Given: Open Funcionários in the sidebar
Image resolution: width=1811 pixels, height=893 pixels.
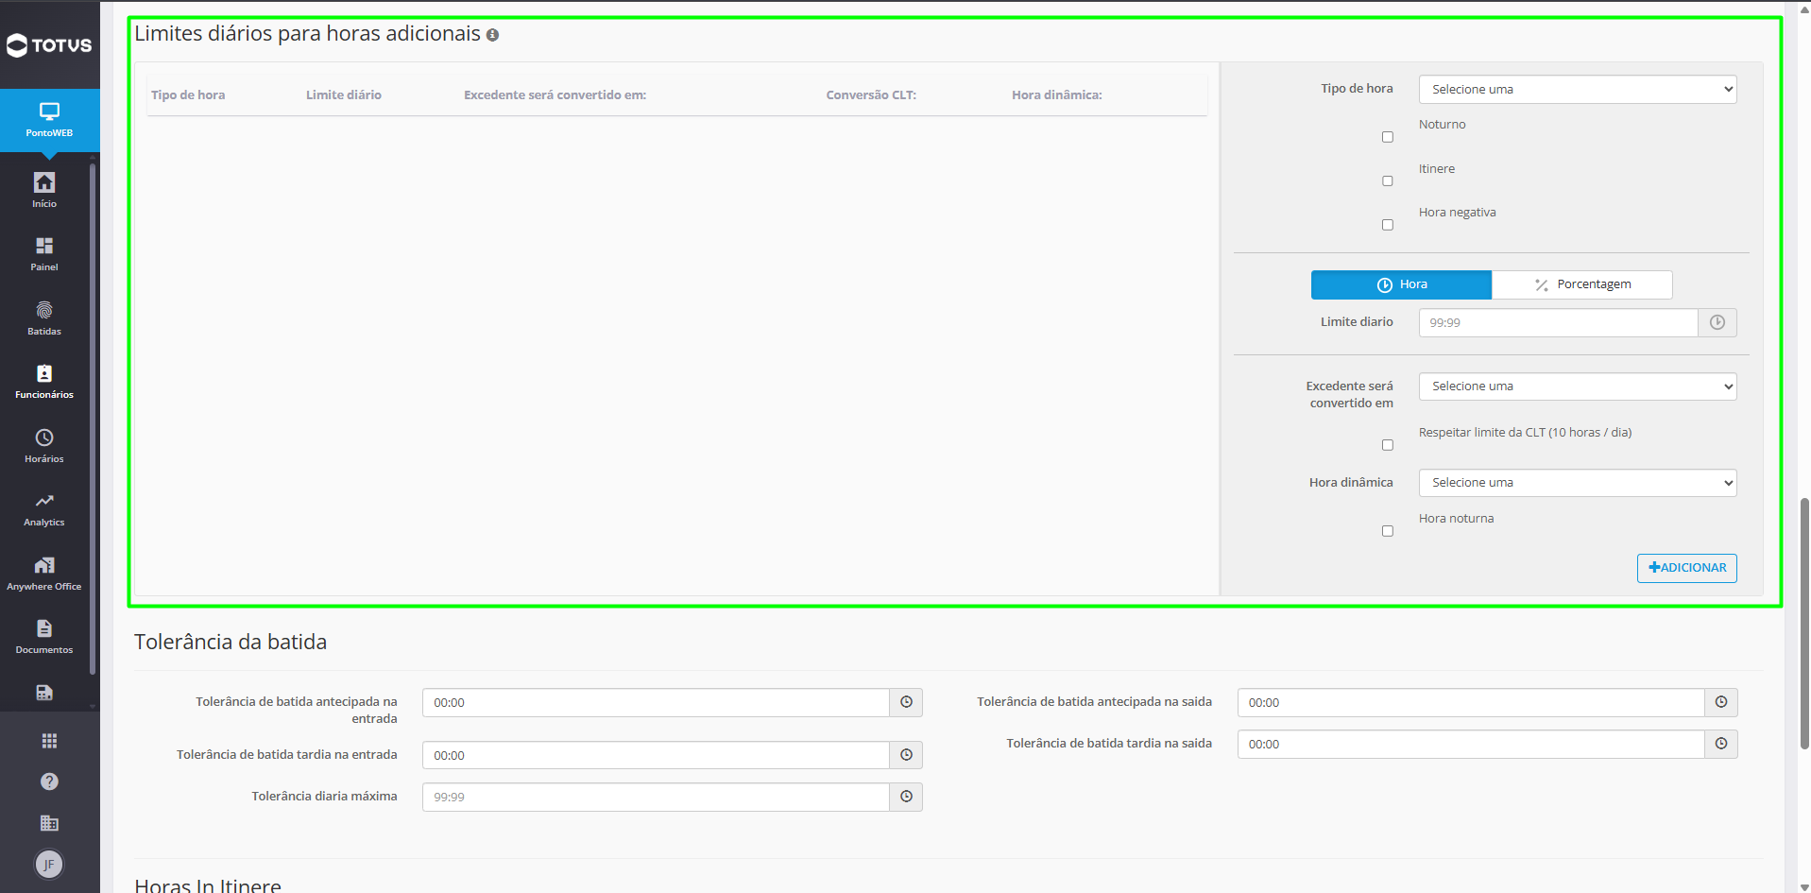Looking at the screenshot, I should pyautogui.click(x=44, y=382).
